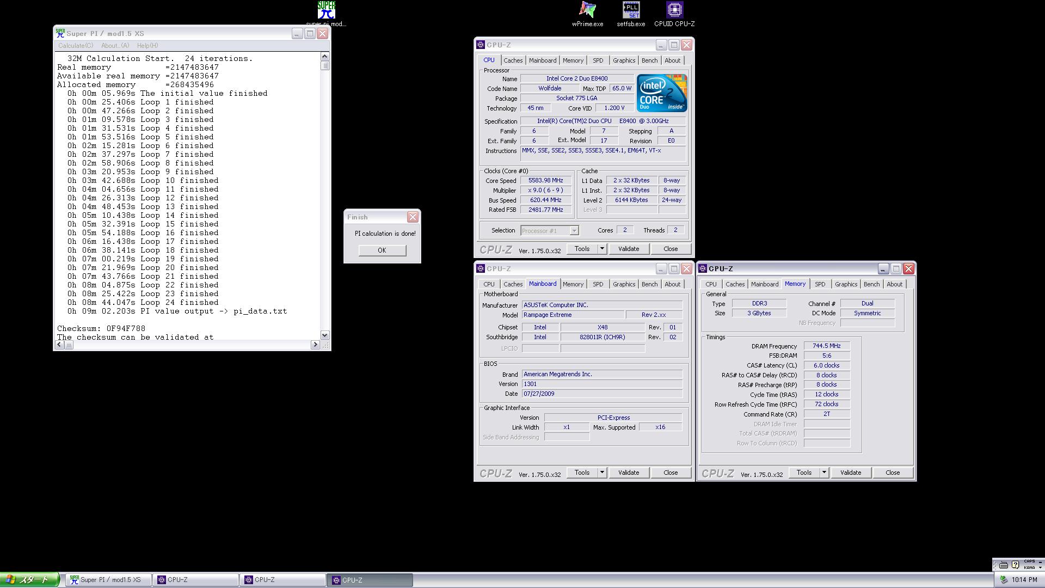Click Super PI vertical scrollbar down arrow
Viewport: 1045px width, 588px height.
[325, 335]
